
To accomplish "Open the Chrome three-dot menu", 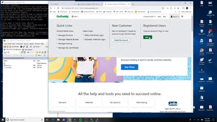I will point(191,8).
